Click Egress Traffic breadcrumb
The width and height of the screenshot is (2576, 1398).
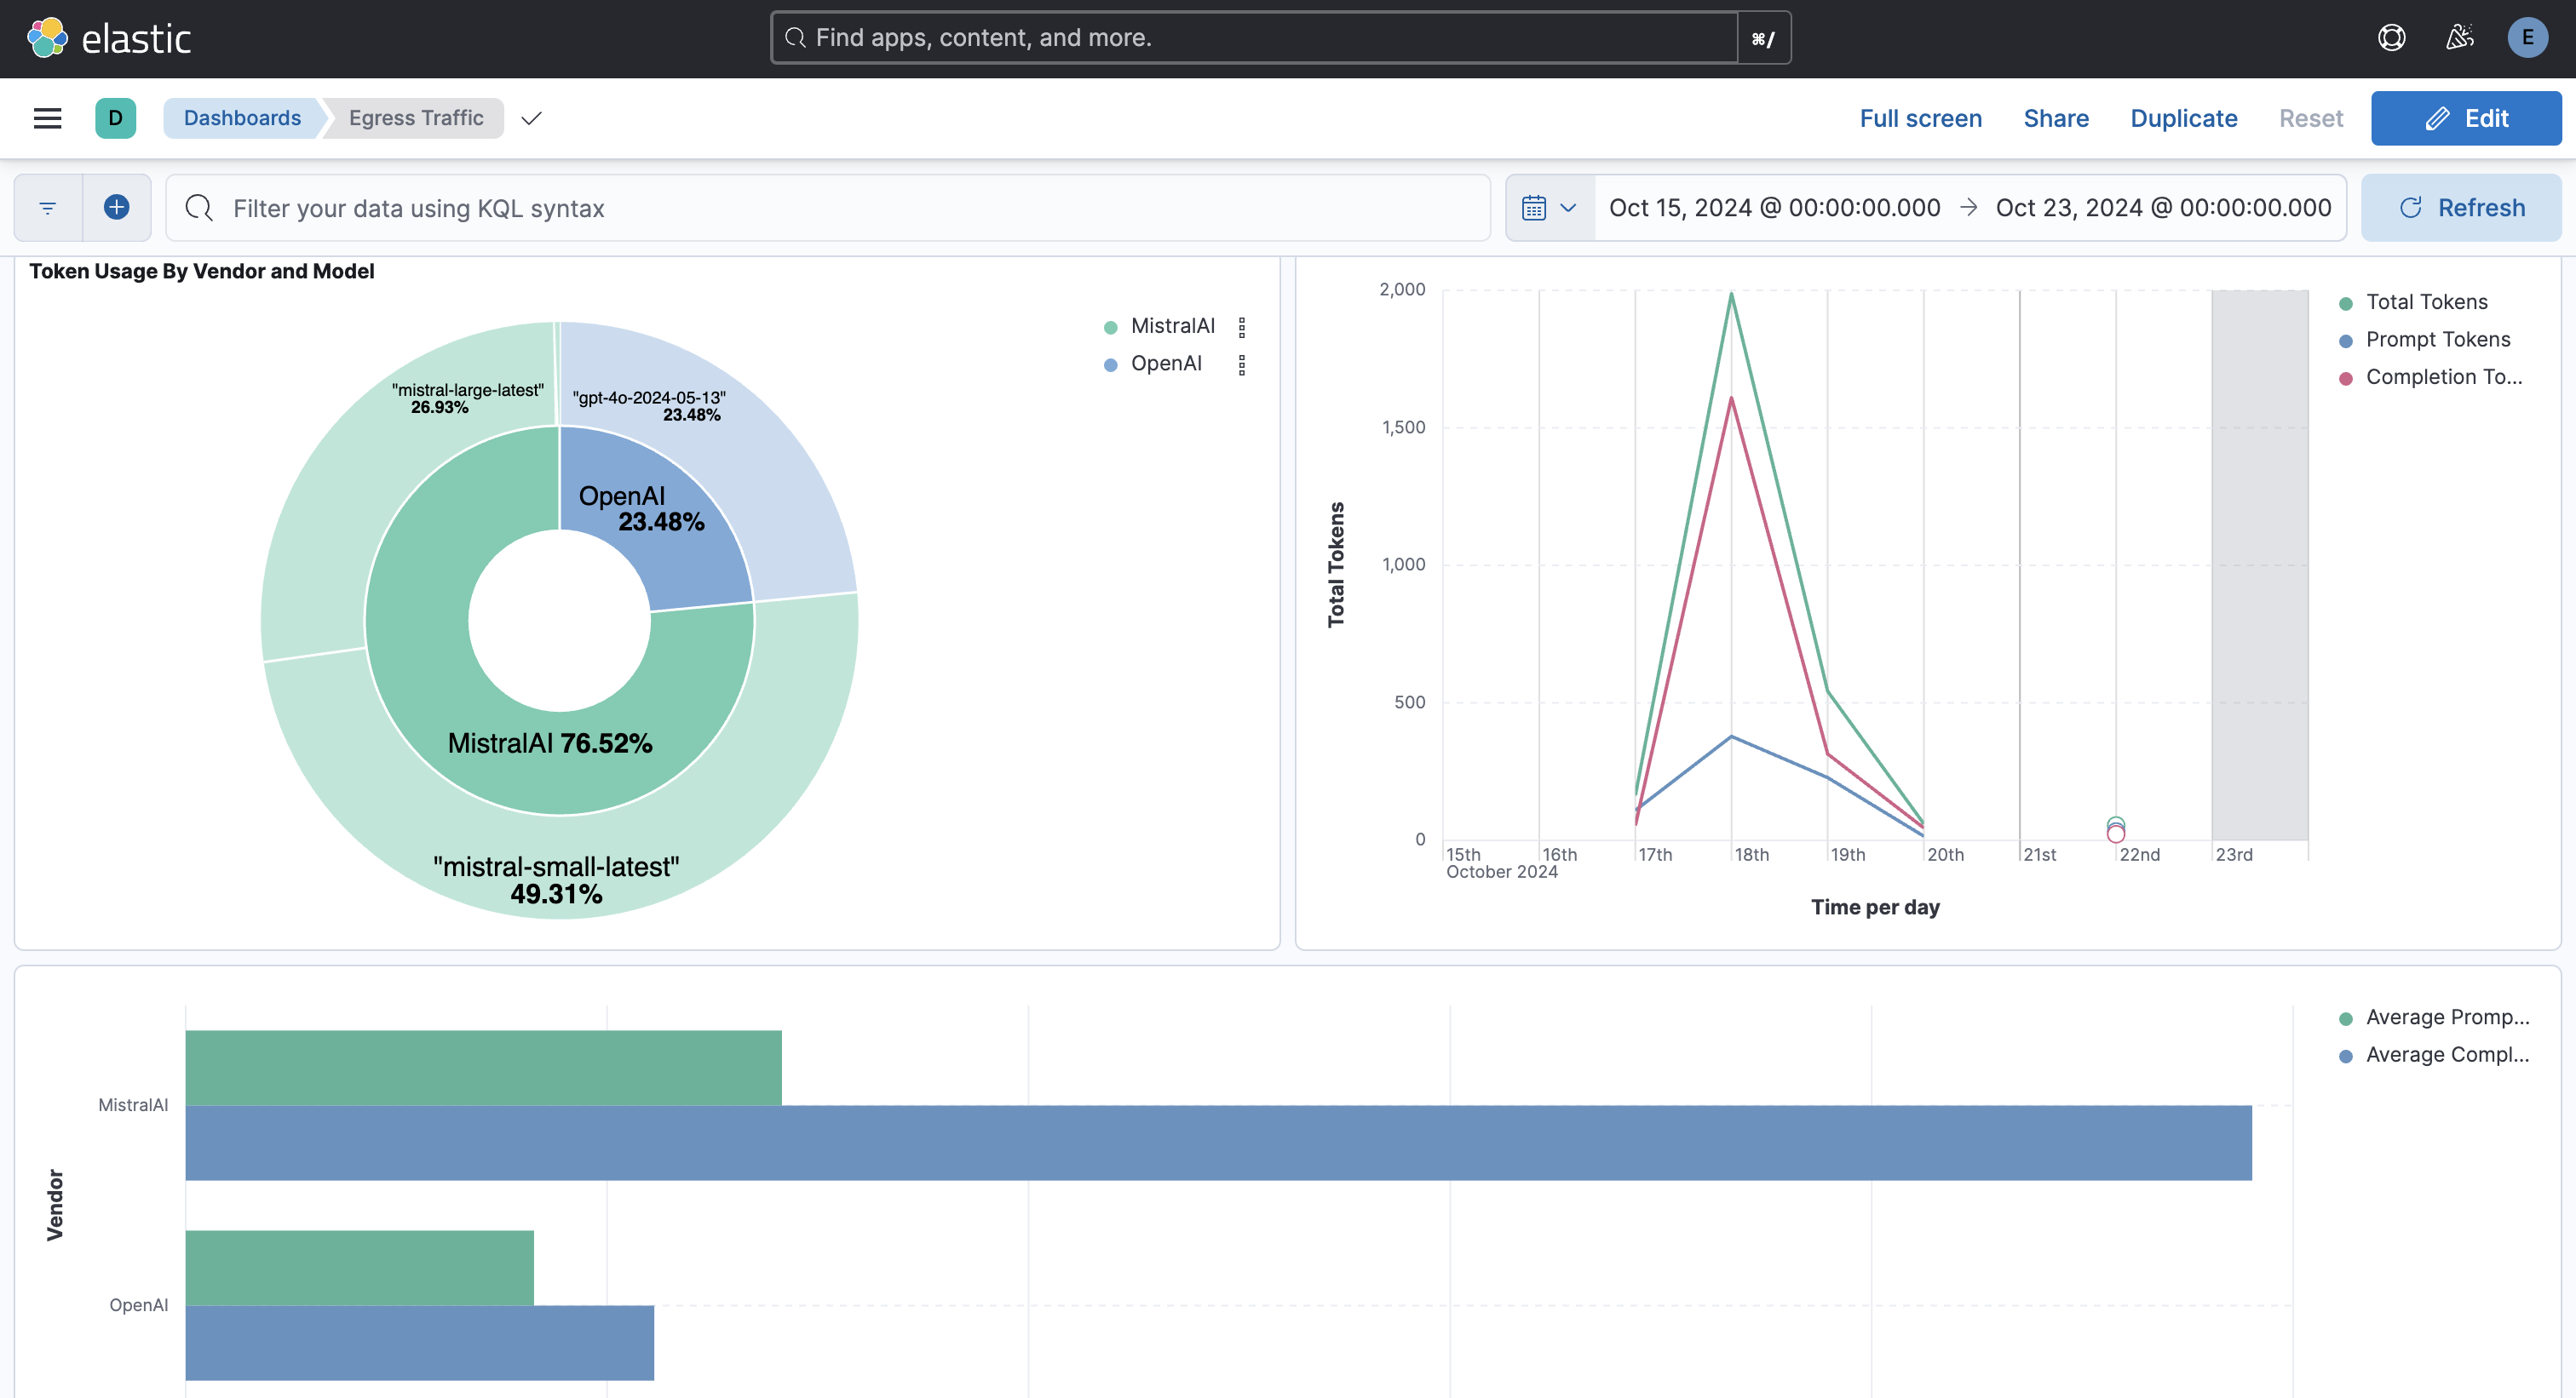[416, 117]
